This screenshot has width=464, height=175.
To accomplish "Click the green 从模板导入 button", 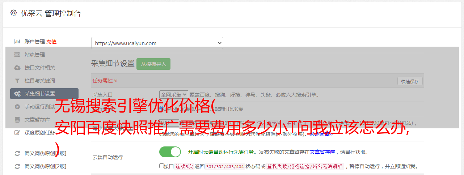I will (x=153, y=64).
